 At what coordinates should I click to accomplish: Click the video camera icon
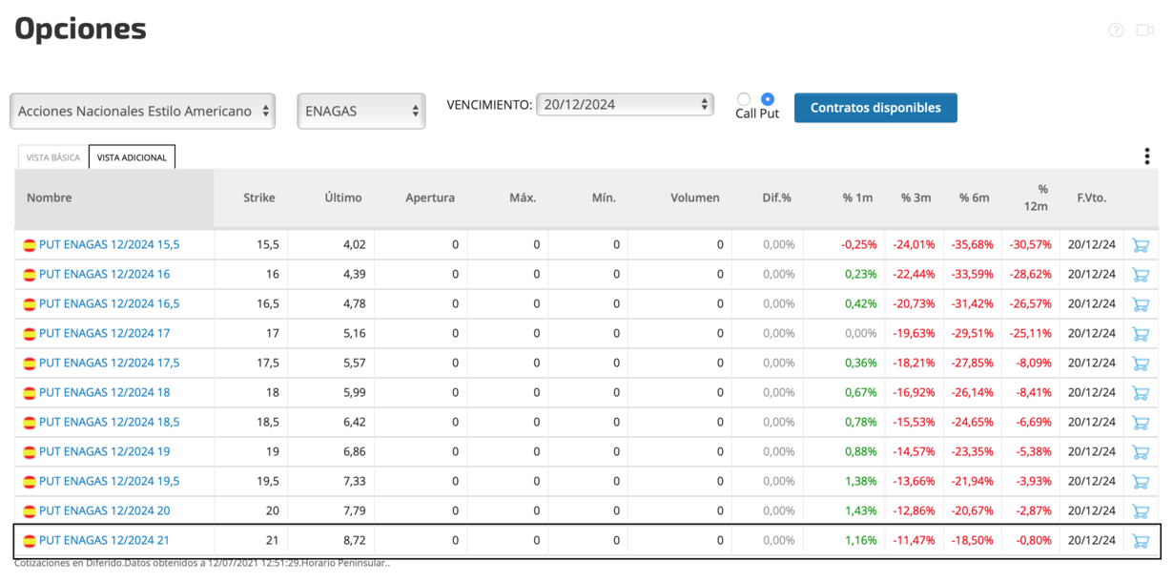pos(1145,30)
